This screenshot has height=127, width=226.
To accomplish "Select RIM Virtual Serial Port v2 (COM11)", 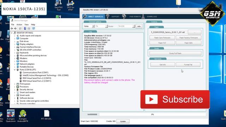I will point(37,81).
